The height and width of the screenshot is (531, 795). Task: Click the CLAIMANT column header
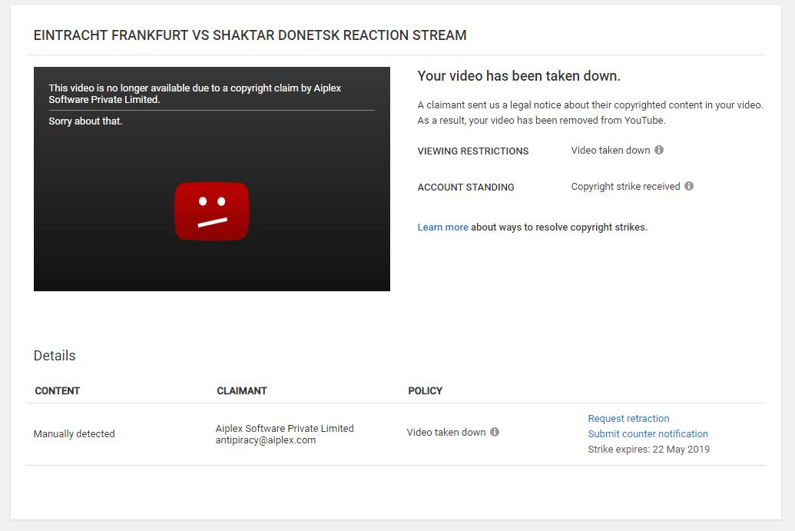click(242, 390)
